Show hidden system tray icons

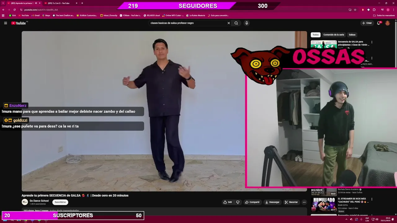click(x=346, y=219)
